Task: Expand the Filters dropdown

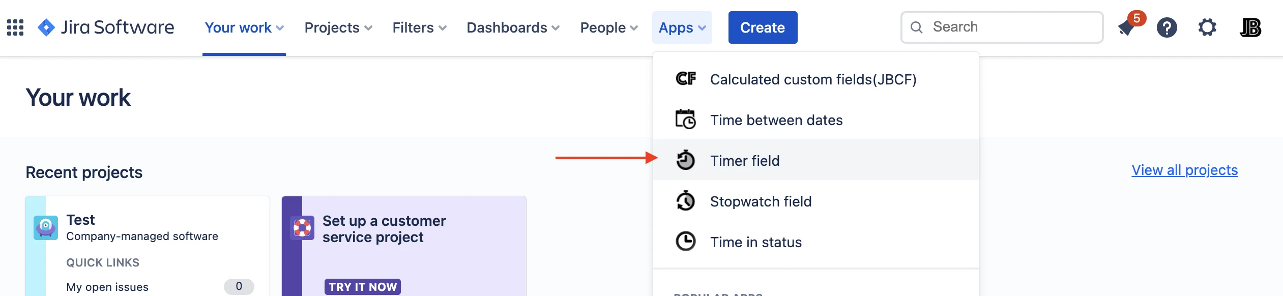Action: tap(420, 27)
